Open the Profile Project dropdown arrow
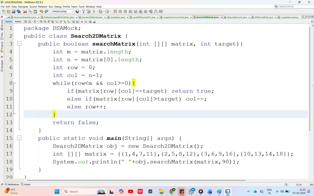314x196 pixels. click(x=110, y=11)
